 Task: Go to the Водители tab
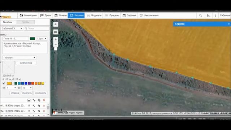point(94,15)
